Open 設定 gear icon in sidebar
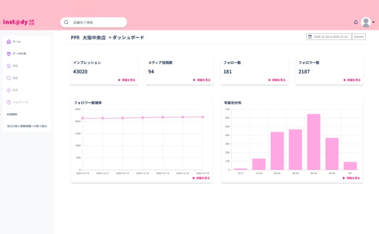Image resolution: width=379 pixels, height=234 pixels. [9, 90]
